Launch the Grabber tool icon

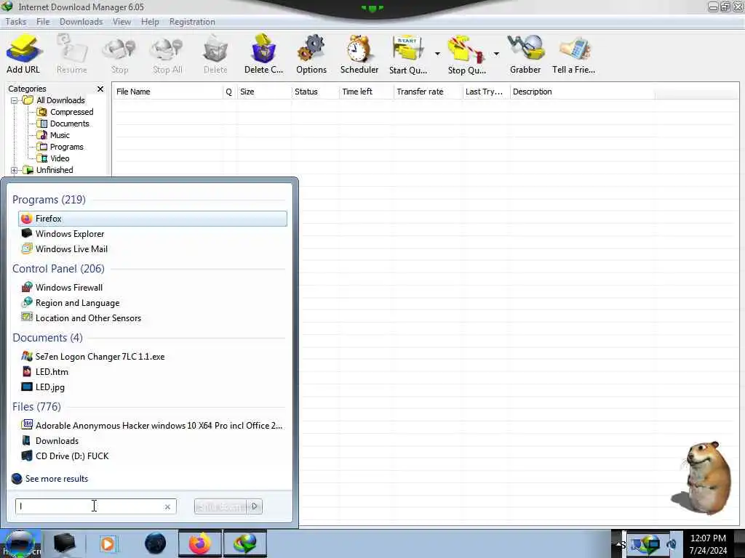click(525, 54)
